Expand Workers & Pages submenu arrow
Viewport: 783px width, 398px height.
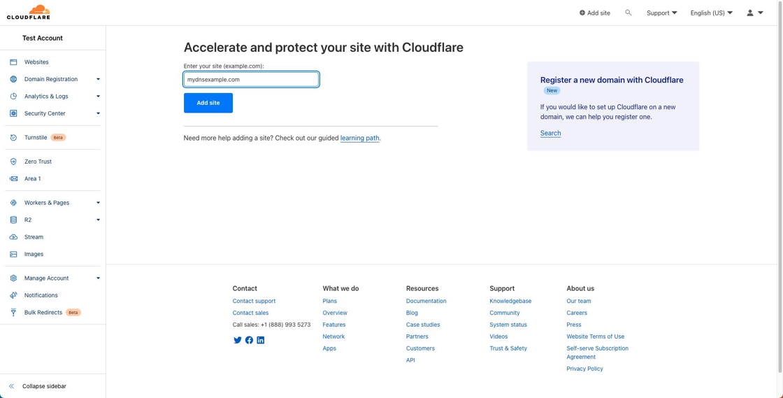98,203
